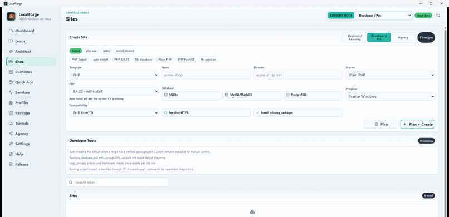Click the No database tag

point(144,60)
